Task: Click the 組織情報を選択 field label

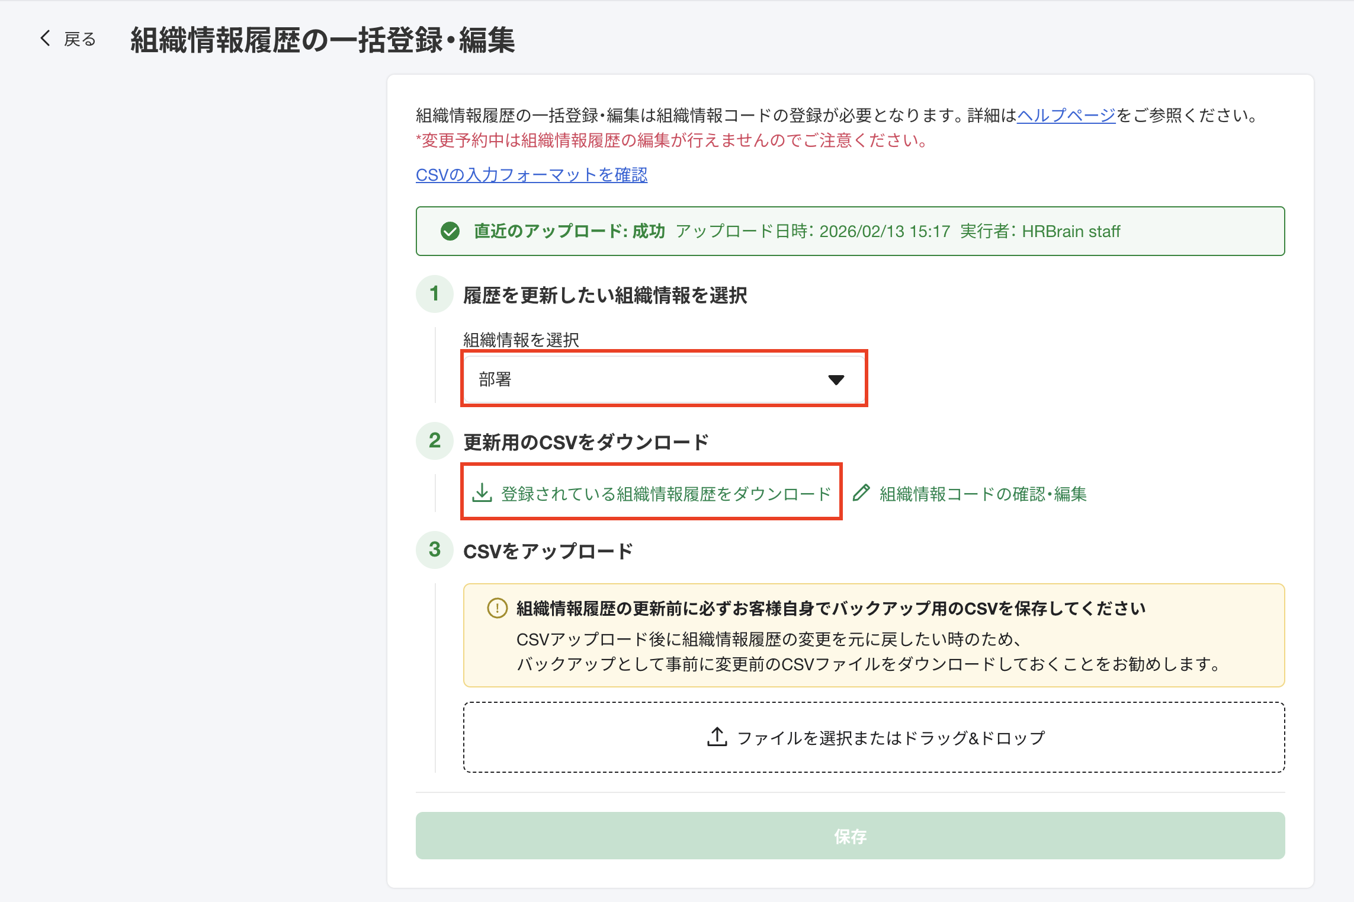Action: pyautogui.click(x=521, y=340)
